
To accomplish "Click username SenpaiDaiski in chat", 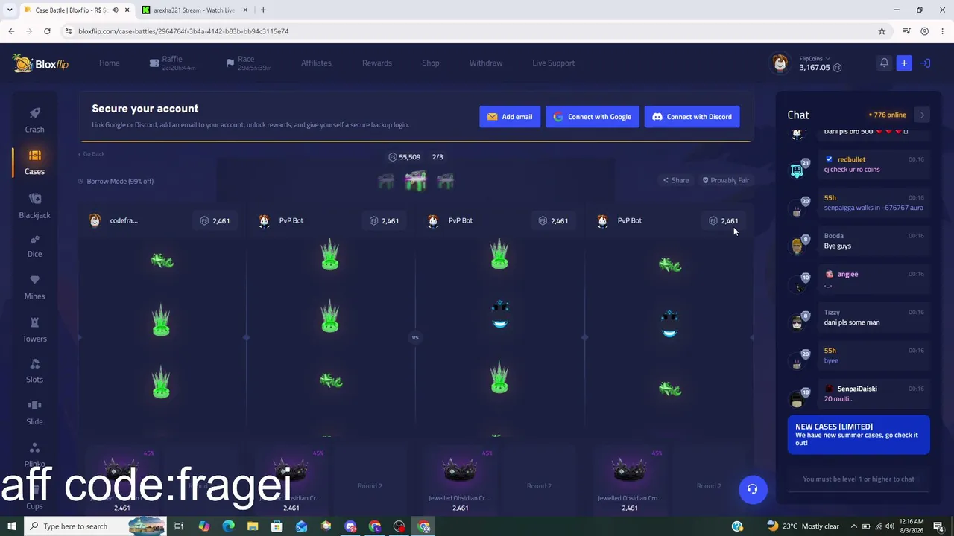I will click(857, 389).
